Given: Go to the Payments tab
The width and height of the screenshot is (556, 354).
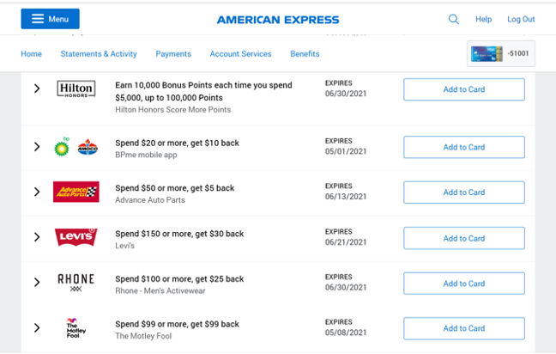Looking at the screenshot, I should pyautogui.click(x=173, y=54).
